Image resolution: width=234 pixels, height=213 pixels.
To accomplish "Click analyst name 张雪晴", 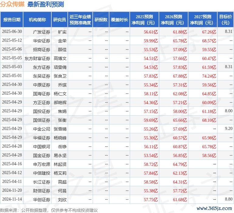I will click(x=60, y=129).
